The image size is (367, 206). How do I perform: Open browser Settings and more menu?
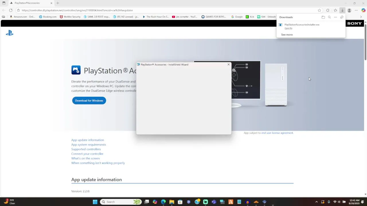coord(356,10)
